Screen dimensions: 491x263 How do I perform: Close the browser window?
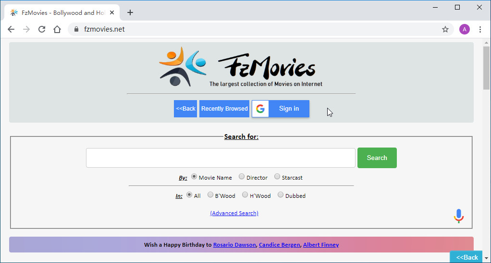479,7
